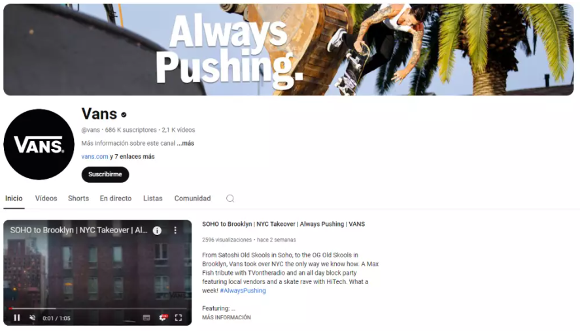Open the Shorts tab

point(78,198)
